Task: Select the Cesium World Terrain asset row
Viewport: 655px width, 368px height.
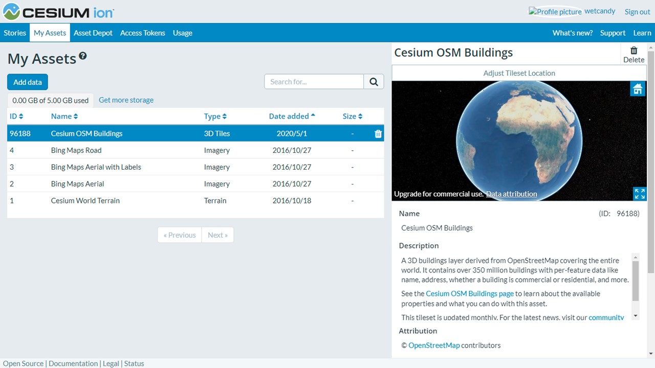Action: [x=195, y=201]
